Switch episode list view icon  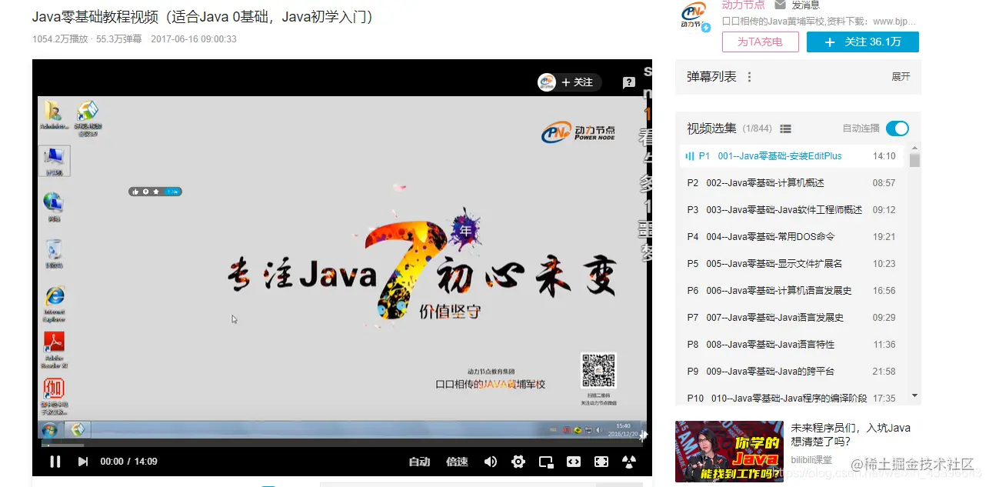click(x=785, y=128)
